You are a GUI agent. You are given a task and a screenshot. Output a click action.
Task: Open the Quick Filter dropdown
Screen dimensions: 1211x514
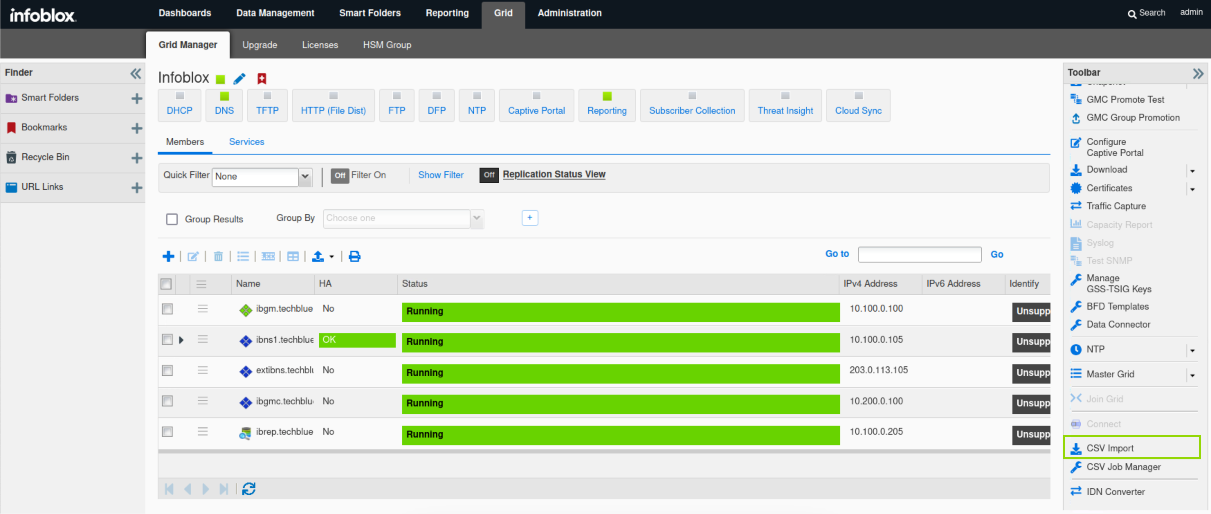[305, 177]
